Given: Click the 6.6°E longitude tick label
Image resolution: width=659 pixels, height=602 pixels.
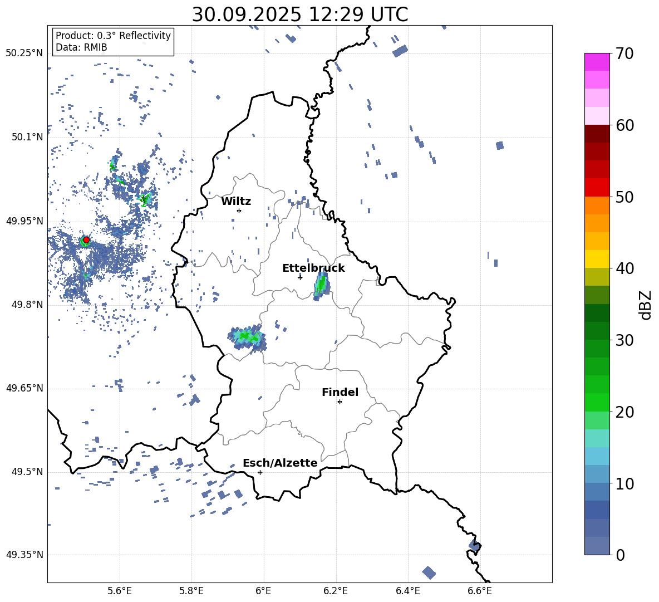Looking at the screenshot, I should click(480, 591).
